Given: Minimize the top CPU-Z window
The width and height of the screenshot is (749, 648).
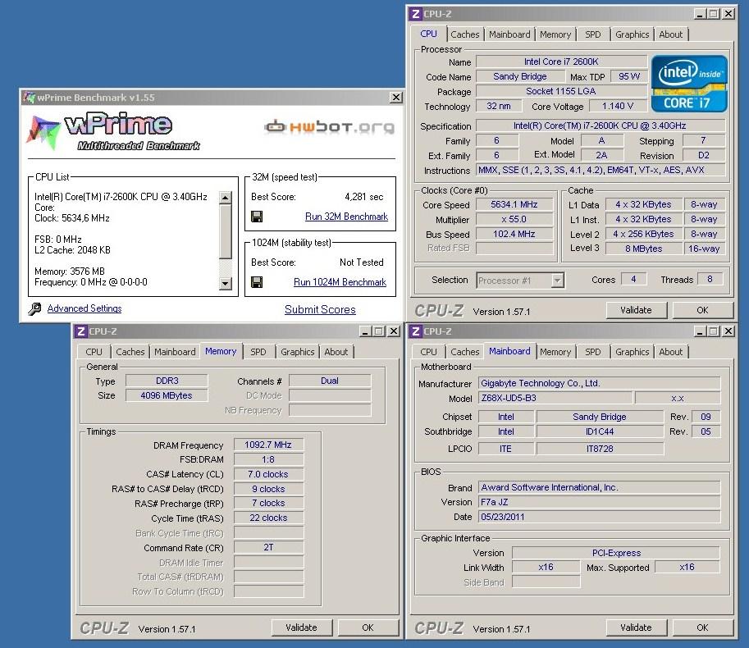Looking at the screenshot, I should pyautogui.click(x=700, y=14).
